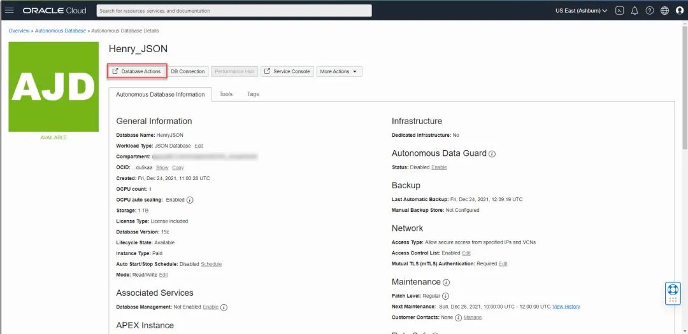Copy the OCID
Viewport: 688px width, 334px height.
[x=178, y=167]
